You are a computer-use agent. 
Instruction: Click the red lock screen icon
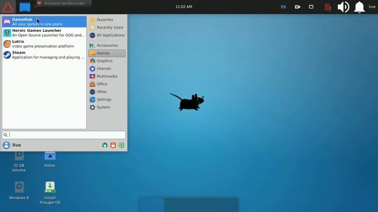pyautogui.click(x=113, y=145)
